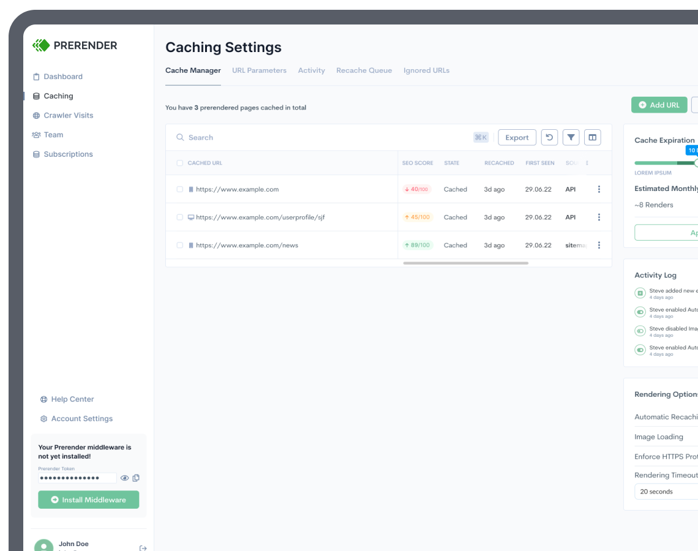This screenshot has height=551, width=698.
Task: Sort by the FIRST SEEN column
Action: point(539,163)
